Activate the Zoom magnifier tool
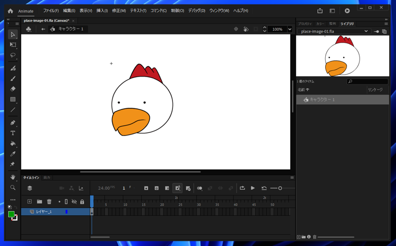The image size is (396, 246). click(13, 188)
